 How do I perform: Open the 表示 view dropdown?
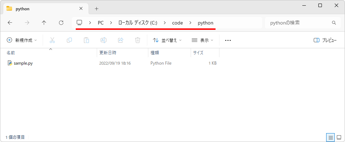[x=202, y=40]
